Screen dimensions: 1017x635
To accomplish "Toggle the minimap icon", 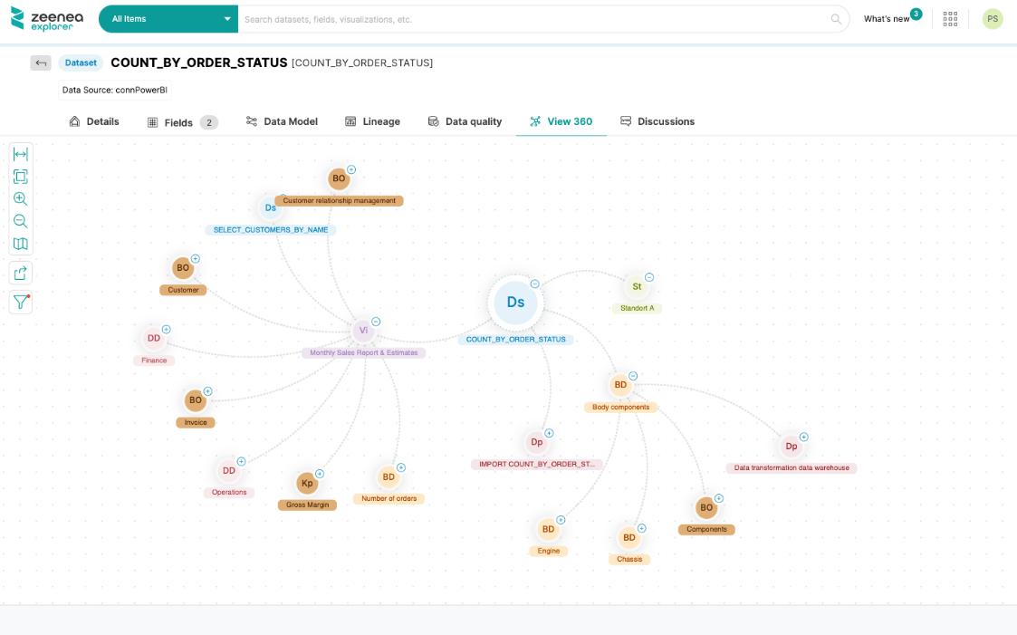I will click(x=20, y=244).
